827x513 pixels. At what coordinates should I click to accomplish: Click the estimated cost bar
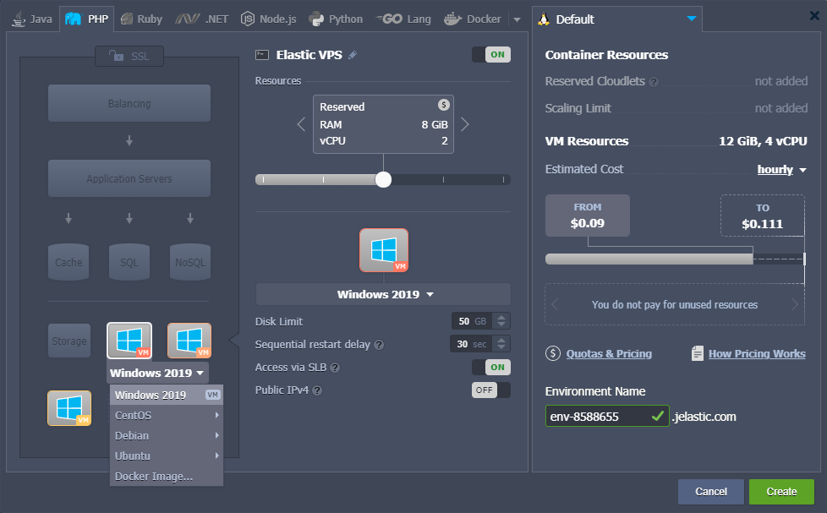(675, 259)
